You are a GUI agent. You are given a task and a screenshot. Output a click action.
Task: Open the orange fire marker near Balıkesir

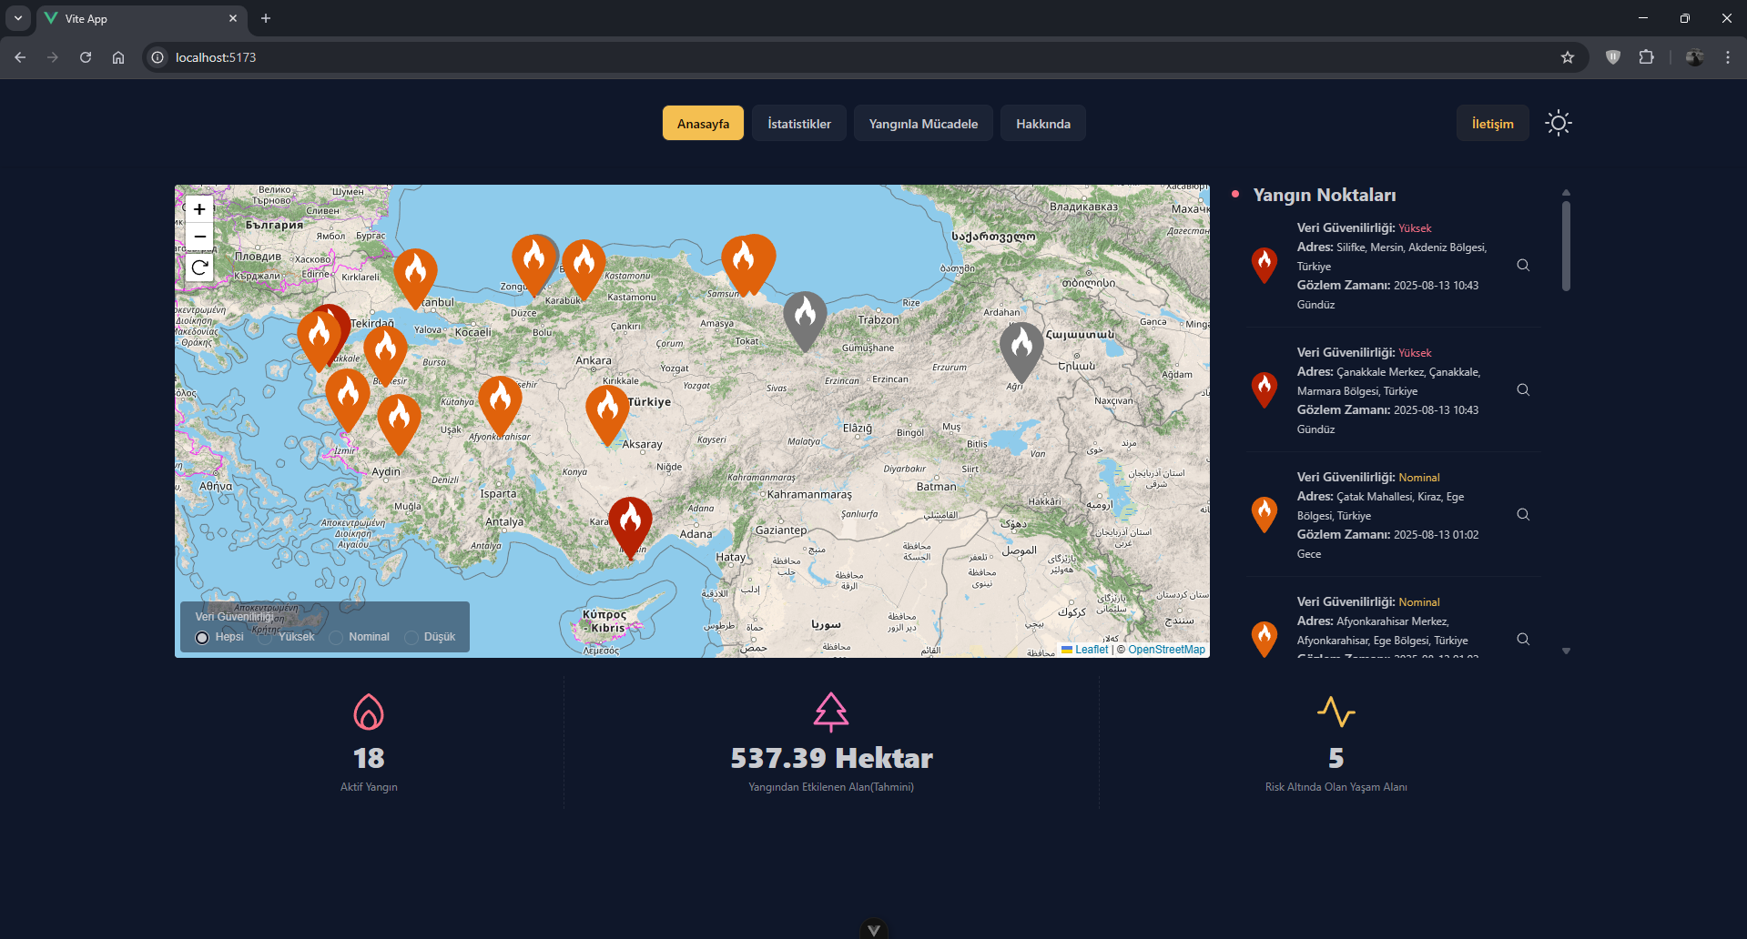385,354
